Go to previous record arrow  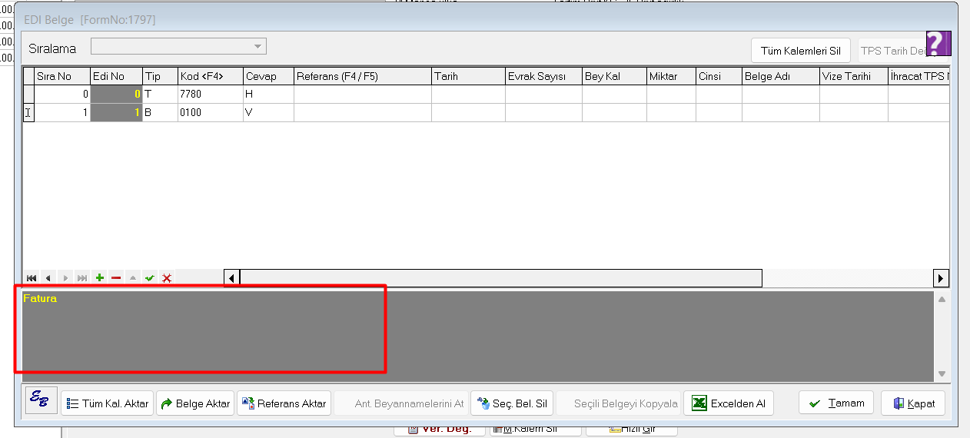(48, 278)
